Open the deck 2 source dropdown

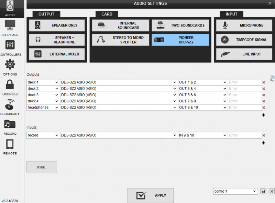[43, 89]
